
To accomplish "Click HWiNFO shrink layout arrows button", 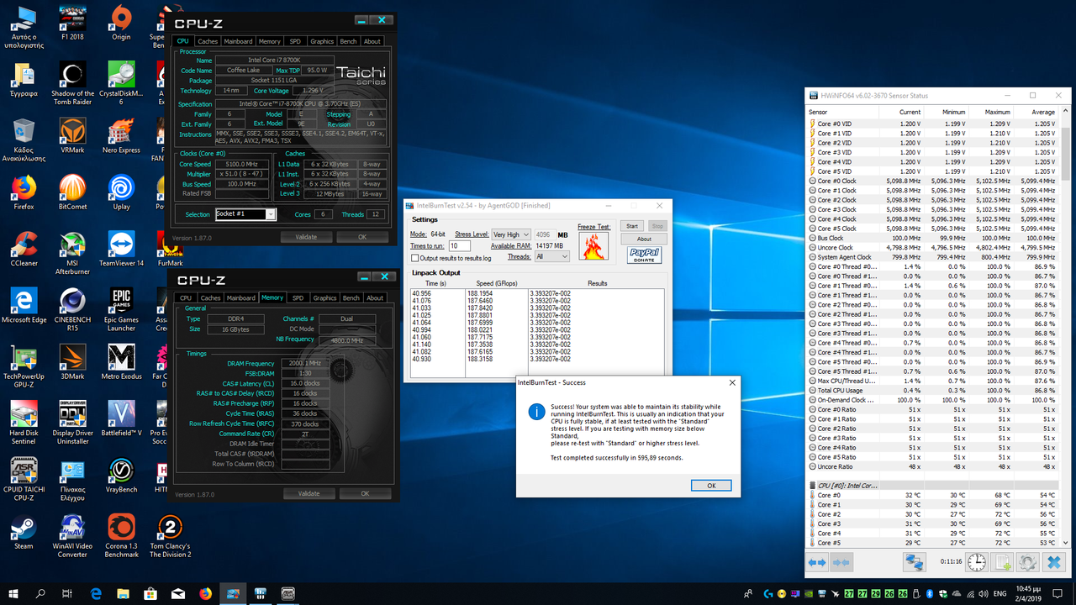I will point(841,562).
